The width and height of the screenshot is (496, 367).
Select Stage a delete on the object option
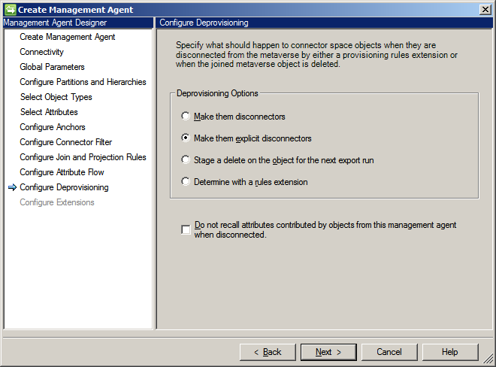click(186, 160)
